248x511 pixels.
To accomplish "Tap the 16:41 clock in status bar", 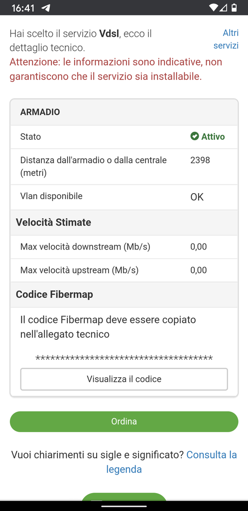I will (x=23, y=8).
